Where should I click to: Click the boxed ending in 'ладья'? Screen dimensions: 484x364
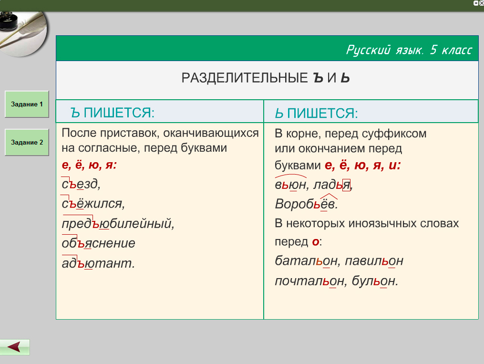(x=347, y=185)
